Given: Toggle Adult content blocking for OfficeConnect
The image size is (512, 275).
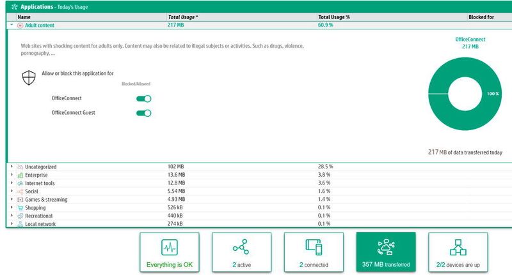Looking at the screenshot, I should tap(143, 99).
